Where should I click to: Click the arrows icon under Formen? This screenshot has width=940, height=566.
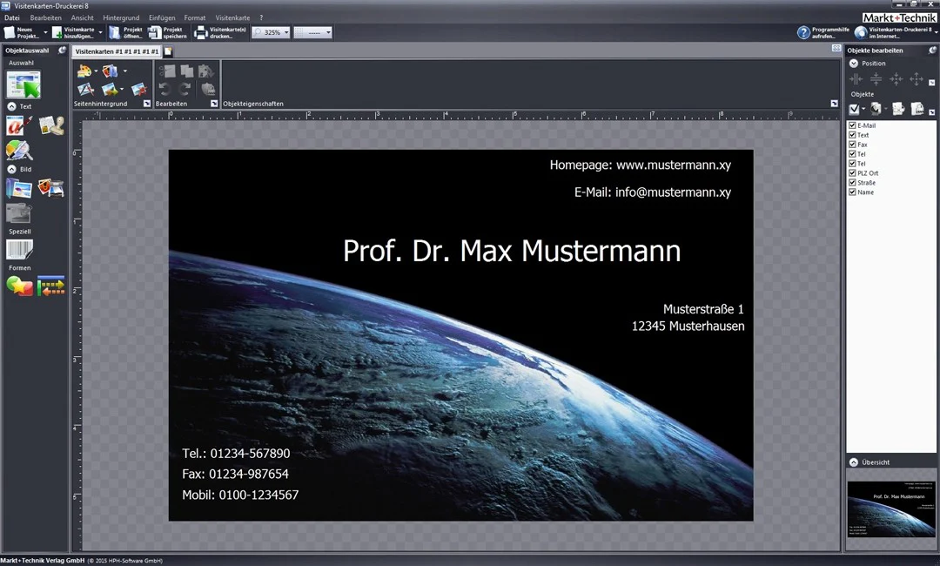(51, 286)
